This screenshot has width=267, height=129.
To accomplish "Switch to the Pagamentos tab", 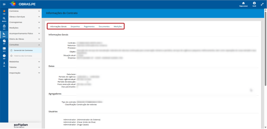I will [89, 26].
